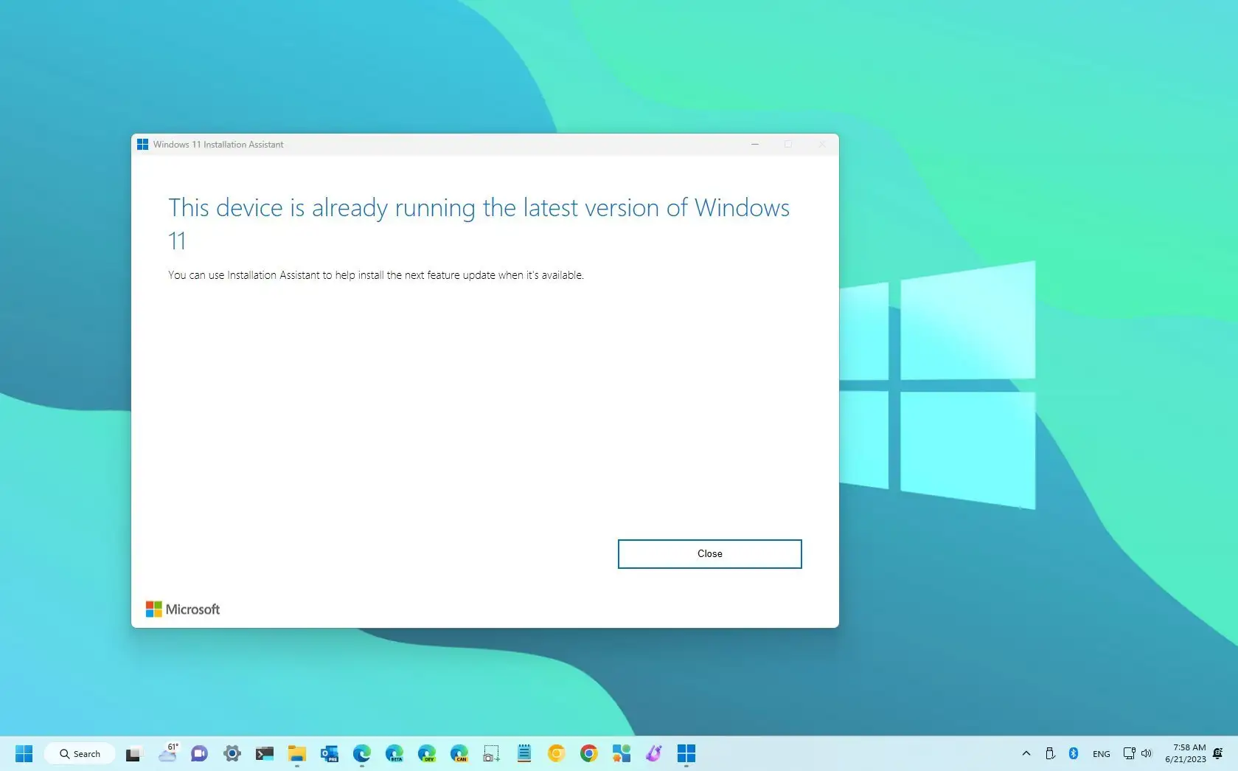Image resolution: width=1238 pixels, height=771 pixels.
Task: Open Windows Terminal from the taskbar
Action: (264, 753)
